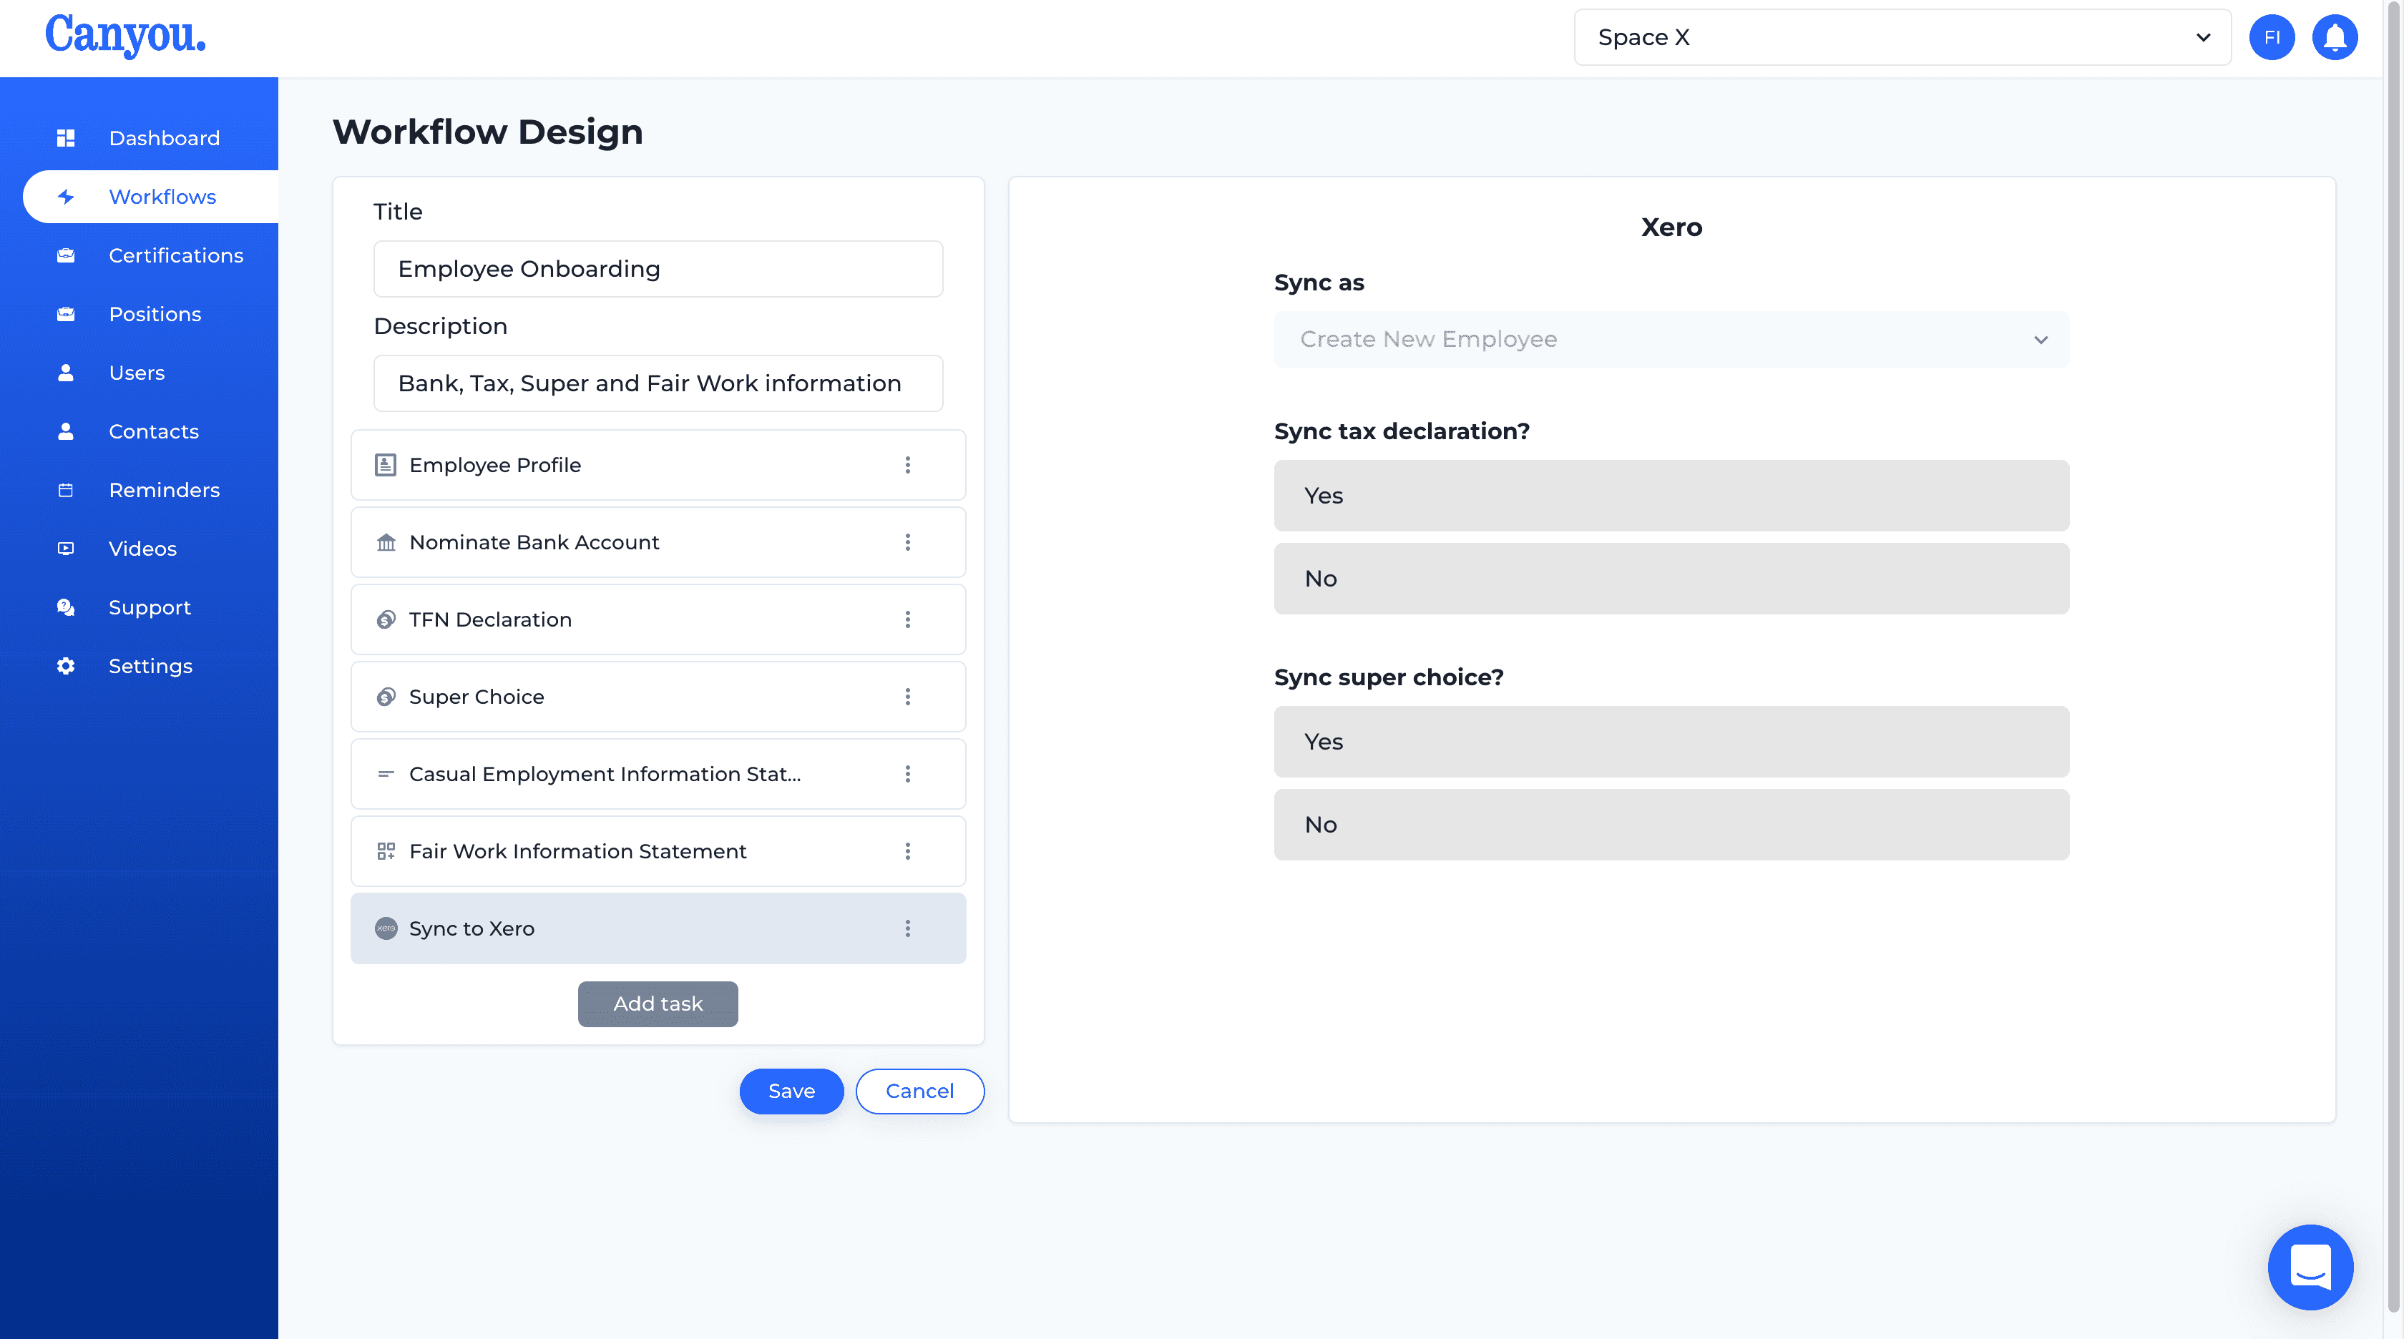Click the Workflows menu item
The height and width of the screenshot is (1339, 2404).
(x=163, y=196)
